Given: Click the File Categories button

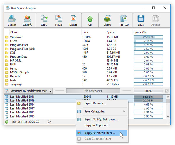Looking at the screenshot, I should click(x=93, y=91).
